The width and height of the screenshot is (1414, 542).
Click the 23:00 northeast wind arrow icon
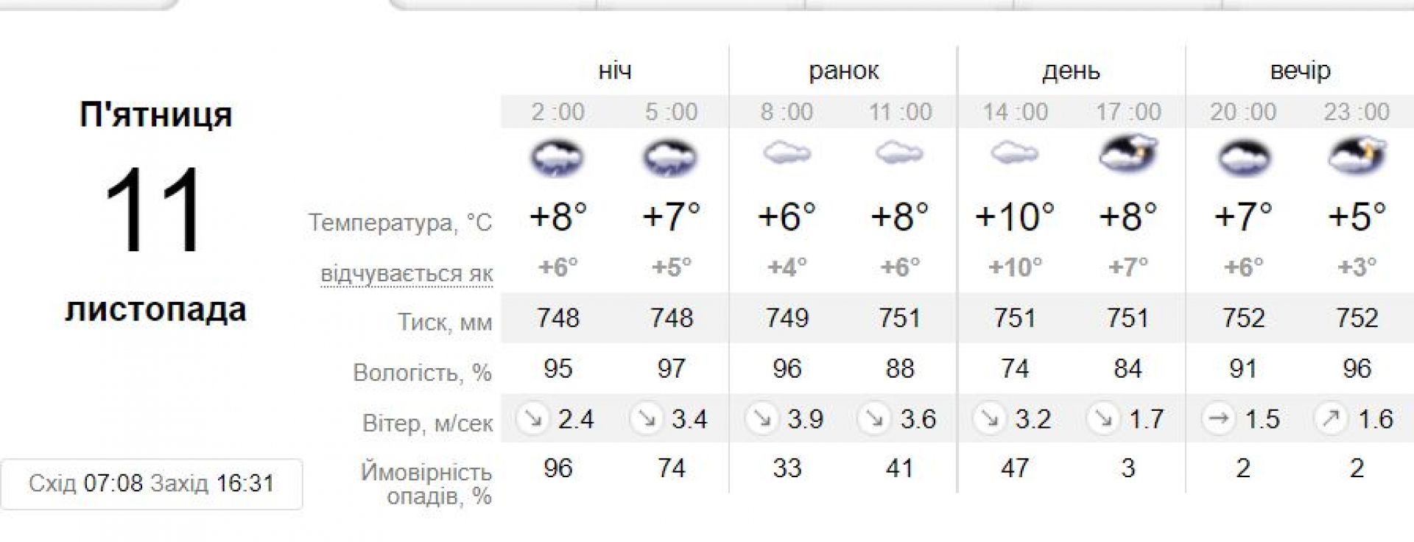click(x=1332, y=419)
